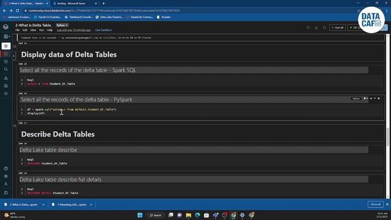Collapse the Describe Delta Tables section
The width and height of the screenshot is (391, 220).
pos(15,126)
